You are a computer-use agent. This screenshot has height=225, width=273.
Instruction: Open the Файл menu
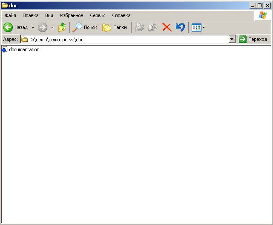click(x=10, y=15)
